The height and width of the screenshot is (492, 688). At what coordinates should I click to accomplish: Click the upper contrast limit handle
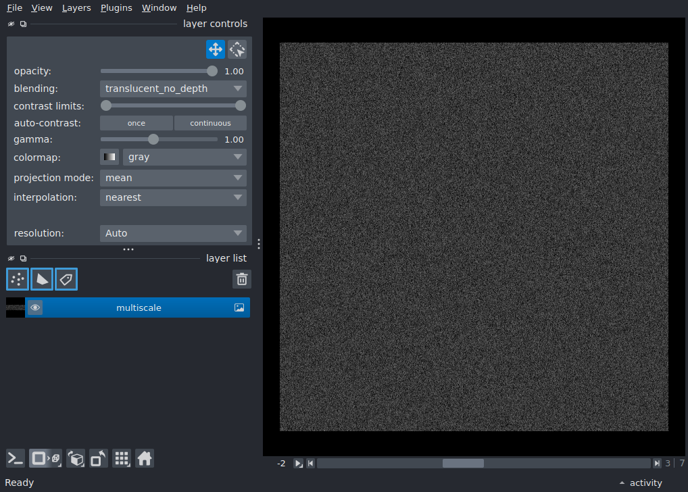(241, 106)
